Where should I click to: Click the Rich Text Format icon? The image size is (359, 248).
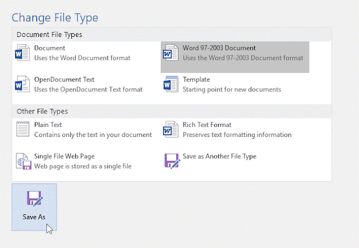[x=171, y=129]
